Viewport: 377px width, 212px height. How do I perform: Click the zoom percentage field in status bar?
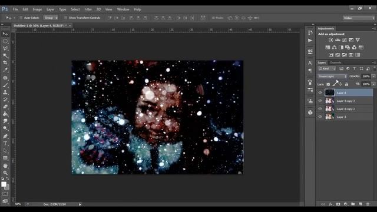pyautogui.click(x=18, y=204)
